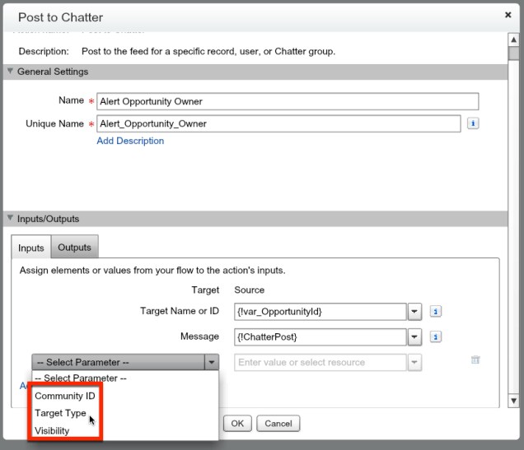Click the vertical scrollbar thumb
This screenshot has width=524, height=450.
point(513,53)
